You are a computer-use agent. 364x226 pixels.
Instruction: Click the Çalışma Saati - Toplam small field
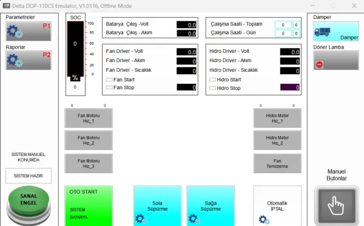click(x=297, y=25)
